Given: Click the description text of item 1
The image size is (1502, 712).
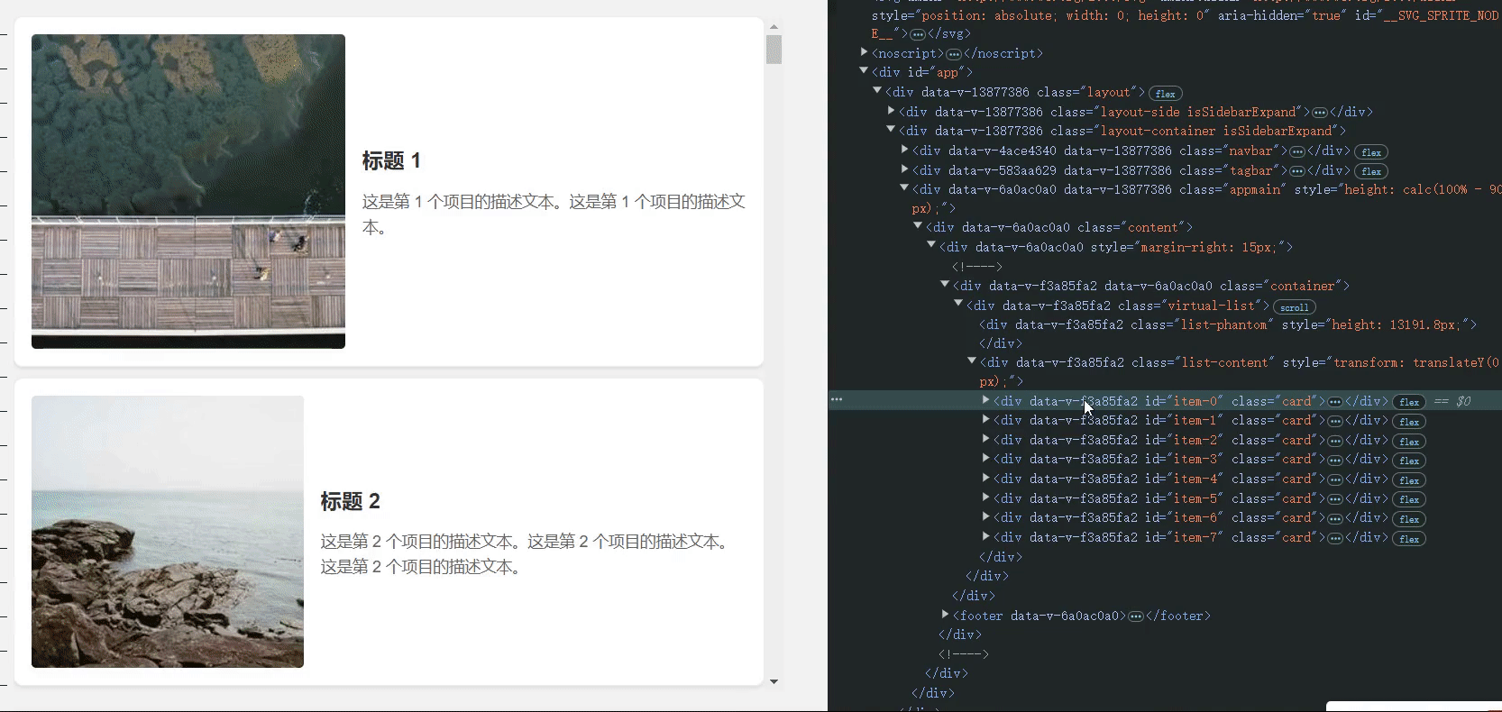Looking at the screenshot, I should click(554, 215).
